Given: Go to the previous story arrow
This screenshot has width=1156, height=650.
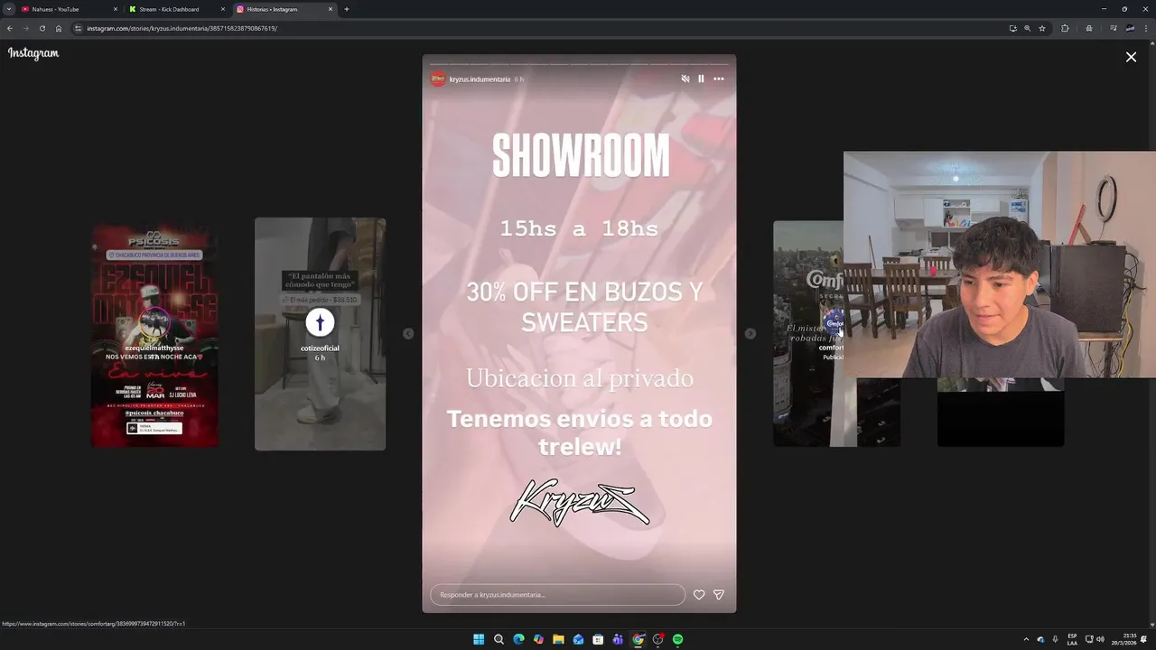Looking at the screenshot, I should [x=408, y=334].
